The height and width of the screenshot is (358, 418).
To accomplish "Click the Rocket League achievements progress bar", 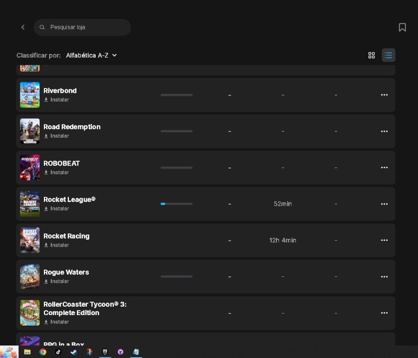I will click(x=177, y=204).
